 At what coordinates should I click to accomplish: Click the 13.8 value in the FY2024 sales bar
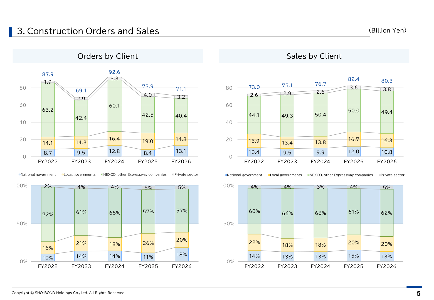[x=320, y=142]
